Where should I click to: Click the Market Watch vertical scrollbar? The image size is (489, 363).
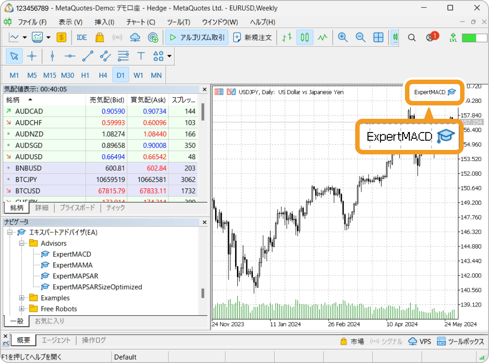tap(203, 112)
